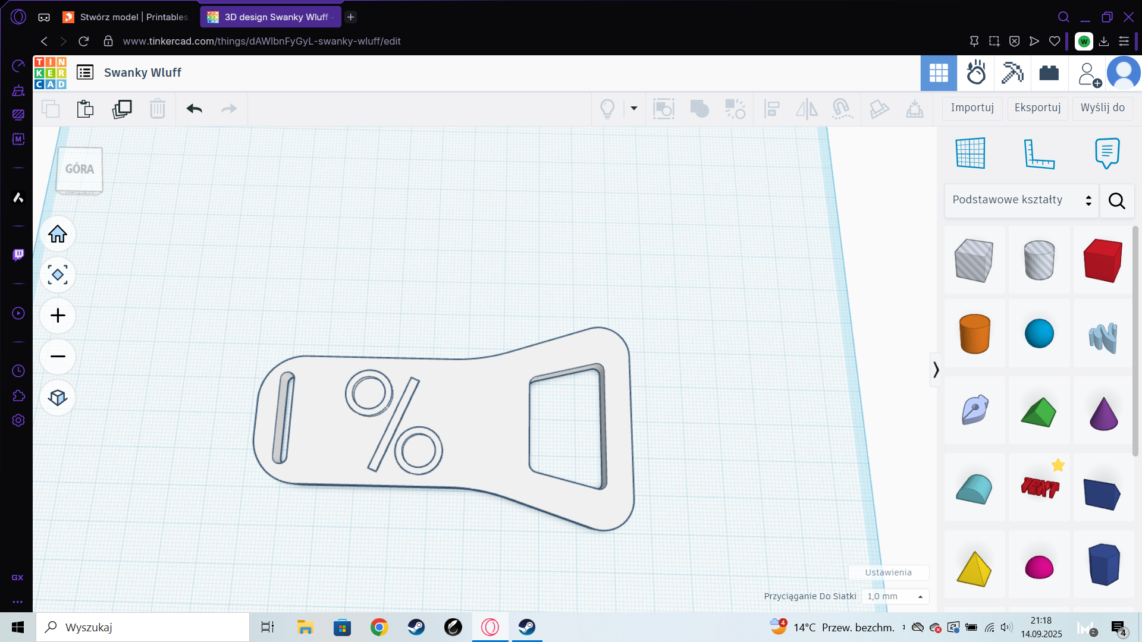Paste from clipboard toolbar icon
The width and height of the screenshot is (1142, 642).
(85, 109)
